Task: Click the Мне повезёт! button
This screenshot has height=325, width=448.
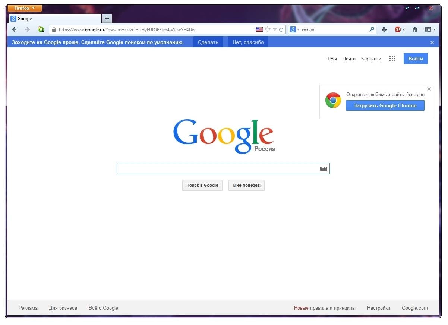Action: tap(246, 185)
